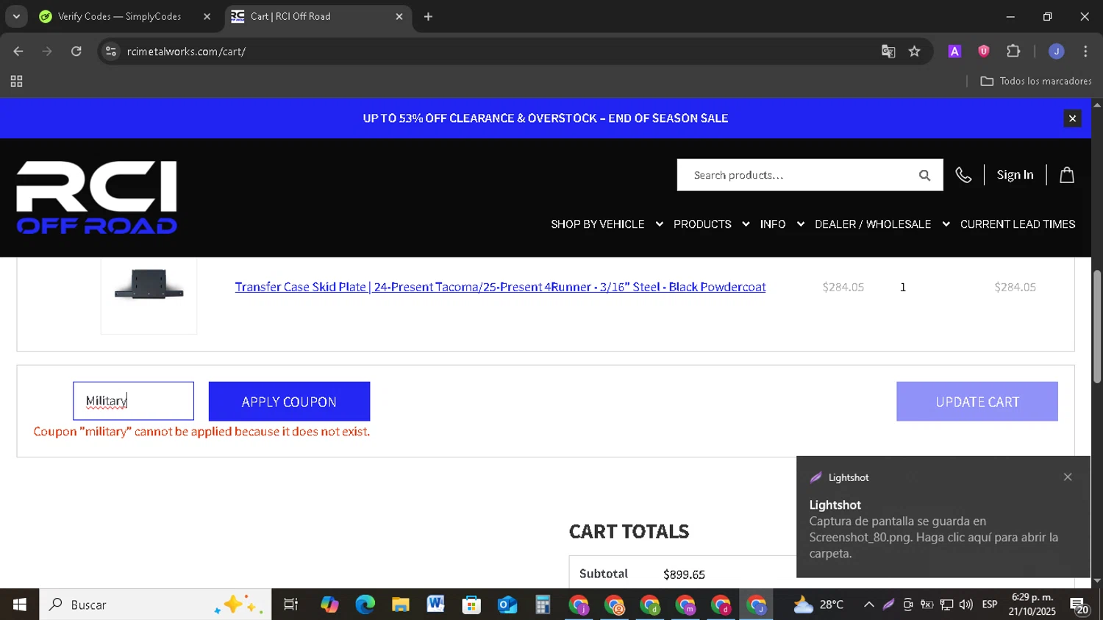Show hidden system tray icons
Viewport: 1103px width, 620px height.
click(868, 605)
